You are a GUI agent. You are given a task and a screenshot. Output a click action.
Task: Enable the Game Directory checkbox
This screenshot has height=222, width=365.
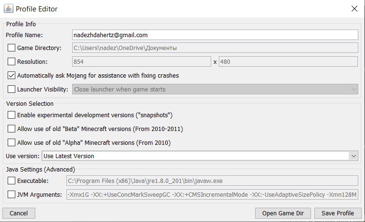pyautogui.click(x=11, y=48)
